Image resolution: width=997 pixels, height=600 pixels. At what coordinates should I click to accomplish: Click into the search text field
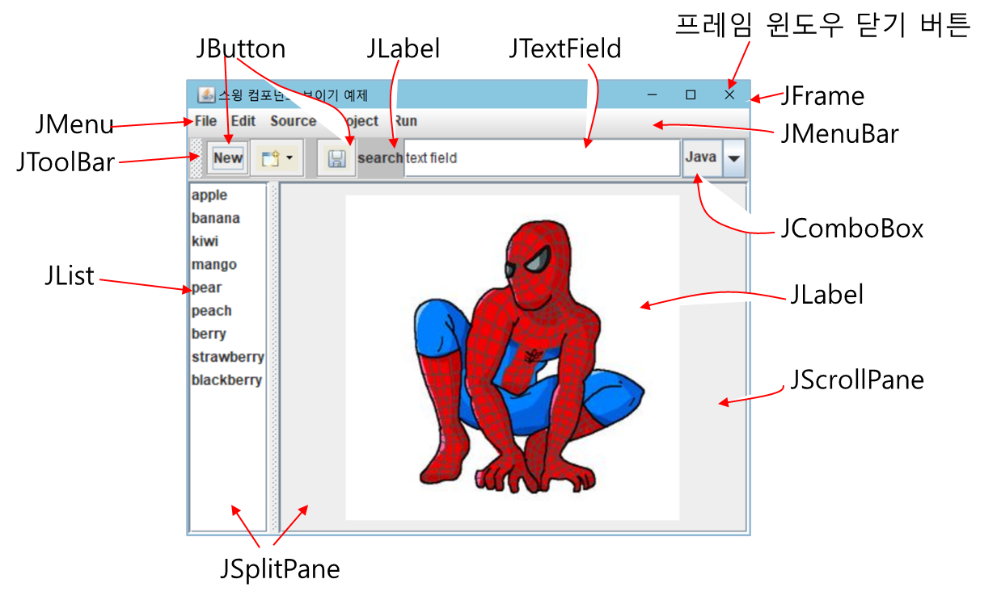542,158
